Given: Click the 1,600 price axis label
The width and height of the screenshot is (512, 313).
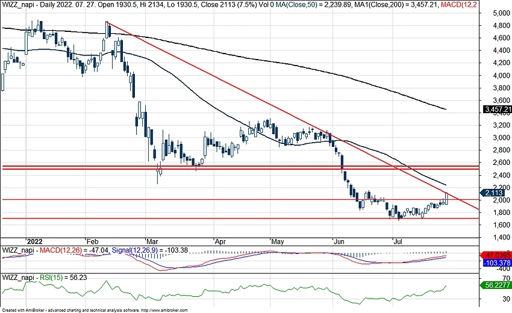Looking at the screenshot, I should 502,225.
